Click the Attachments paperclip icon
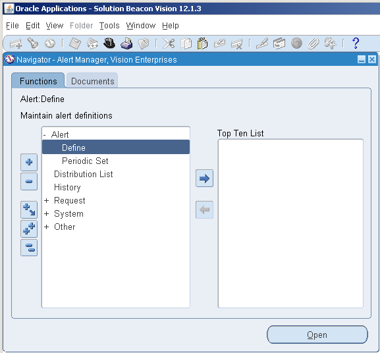 click(x=313, y=44)
